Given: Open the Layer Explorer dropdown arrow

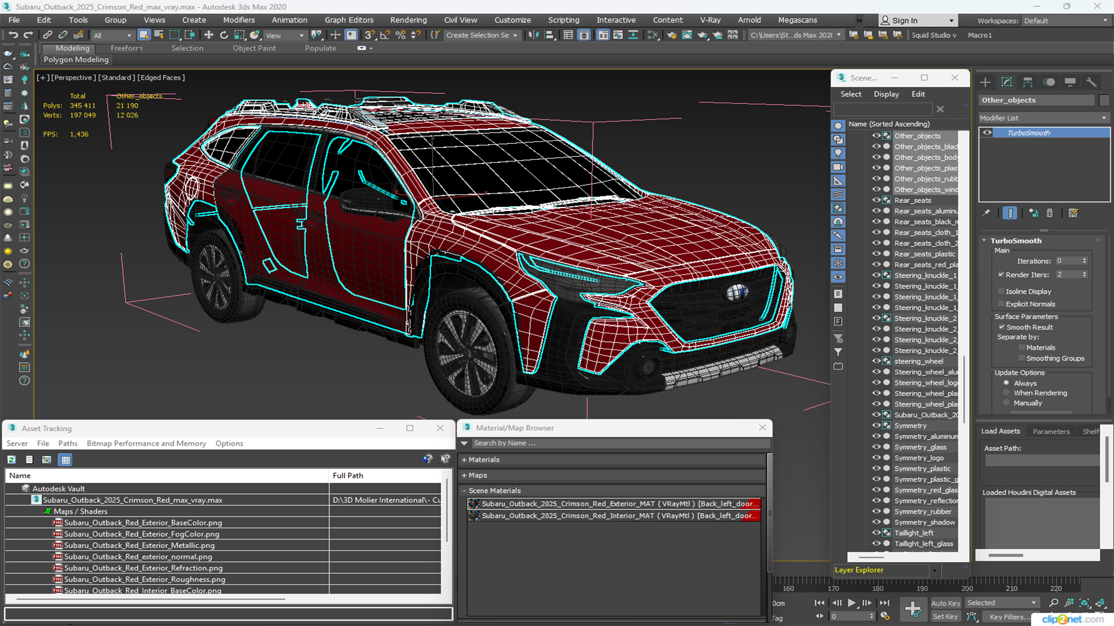Looking at the screenshot, I should click(x=935, y=570).
